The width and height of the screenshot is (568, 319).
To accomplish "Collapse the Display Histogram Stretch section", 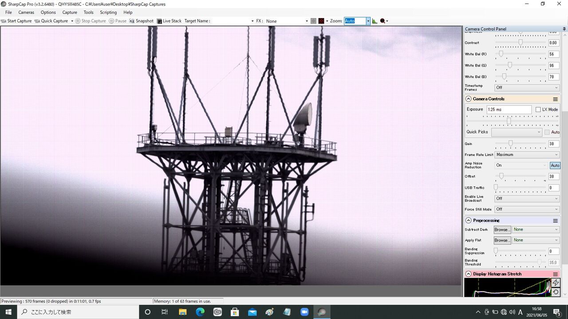I will [468, 274].
